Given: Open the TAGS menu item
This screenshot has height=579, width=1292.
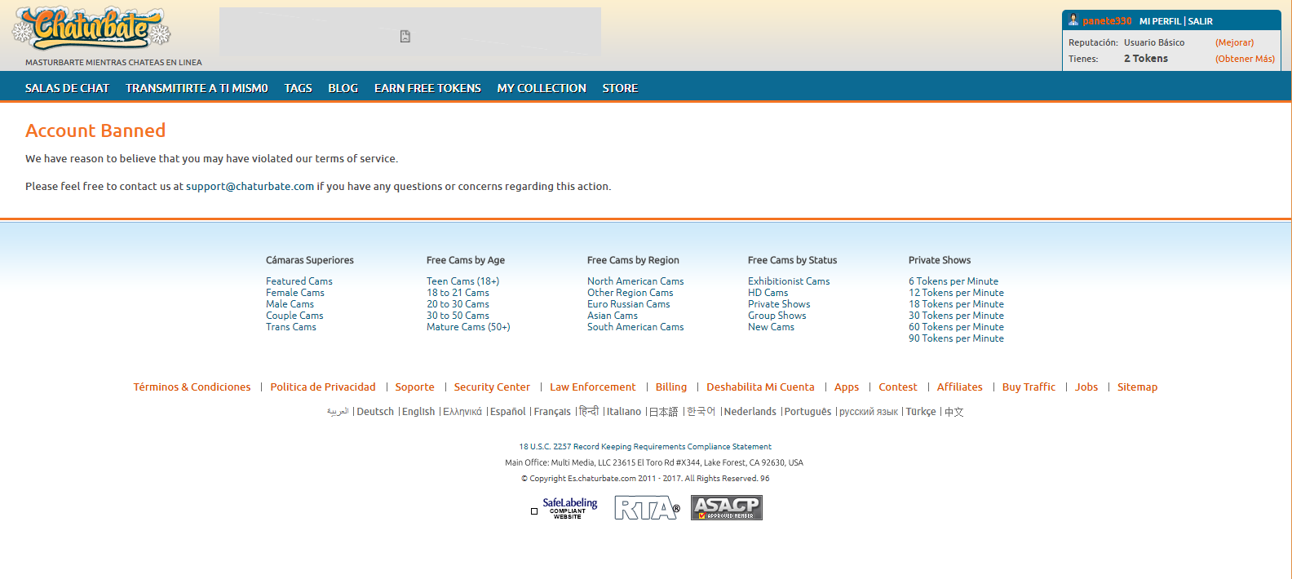Looking at the screenshot, I should click(x=298, y=88).
